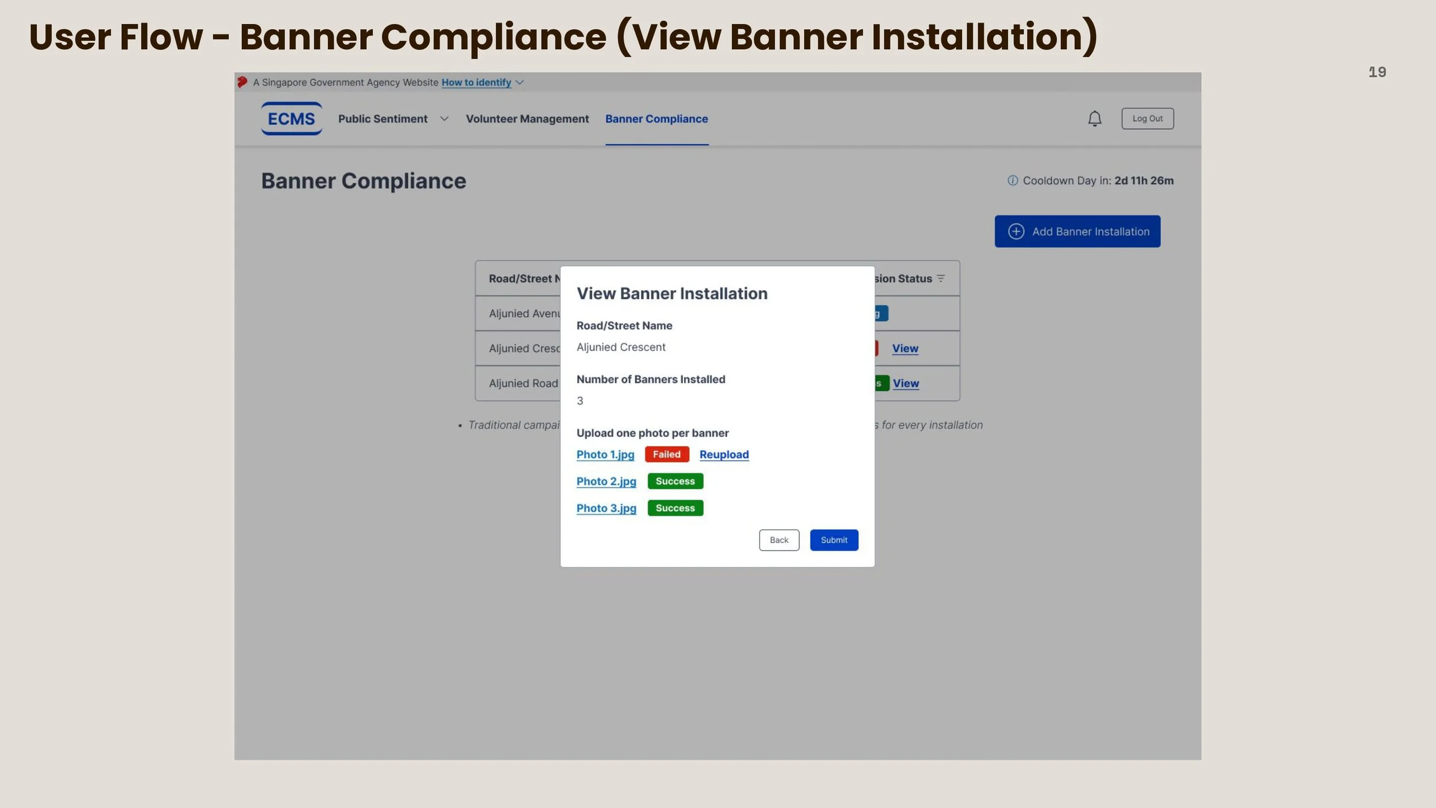Click the Reupload link for Photo 1

point(724,454)
